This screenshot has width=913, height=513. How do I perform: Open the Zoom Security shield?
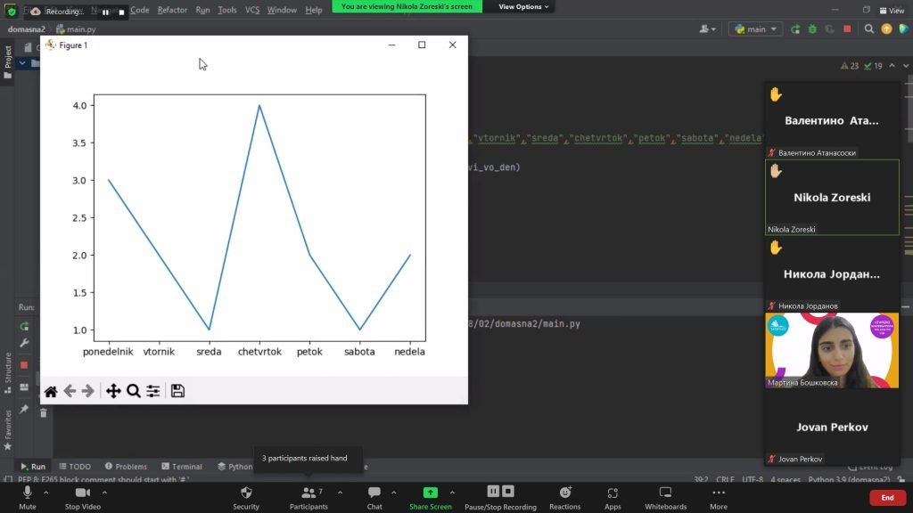[246, 497]
